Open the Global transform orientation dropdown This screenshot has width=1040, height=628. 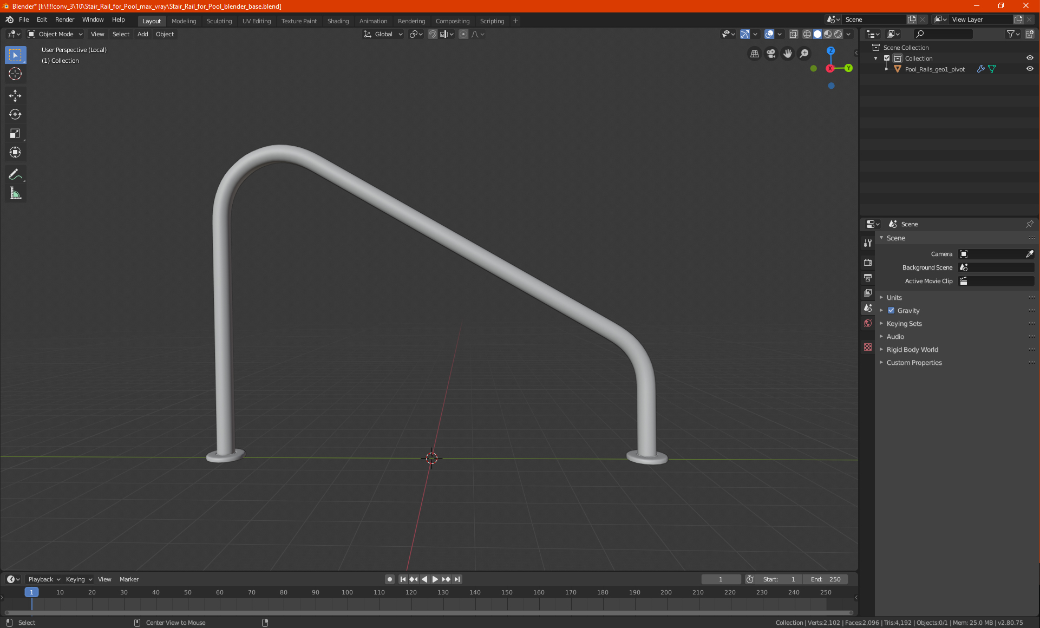pos(383,34)
